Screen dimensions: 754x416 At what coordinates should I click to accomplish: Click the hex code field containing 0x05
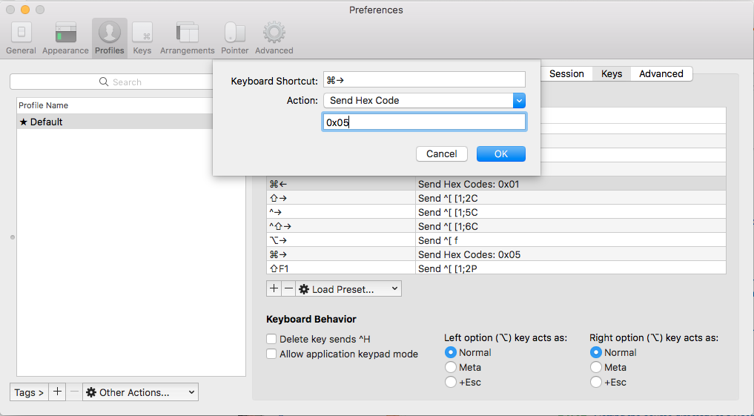424,122
